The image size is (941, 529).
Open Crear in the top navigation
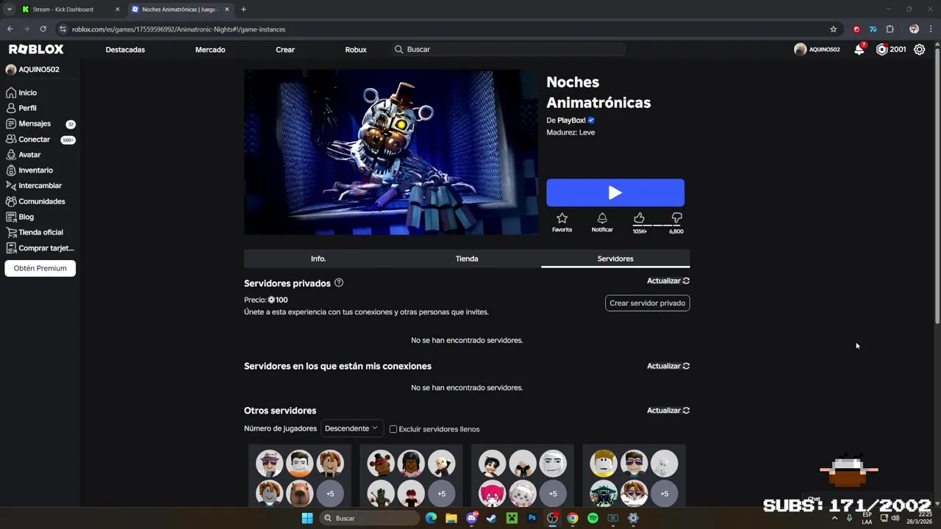pos(285,49)
